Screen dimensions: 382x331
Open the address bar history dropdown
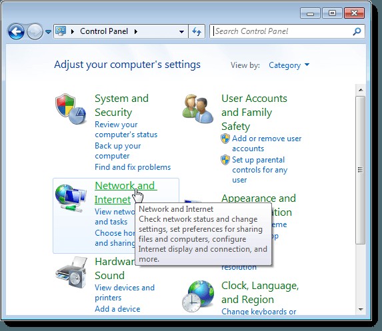click(x=181, y=32)
